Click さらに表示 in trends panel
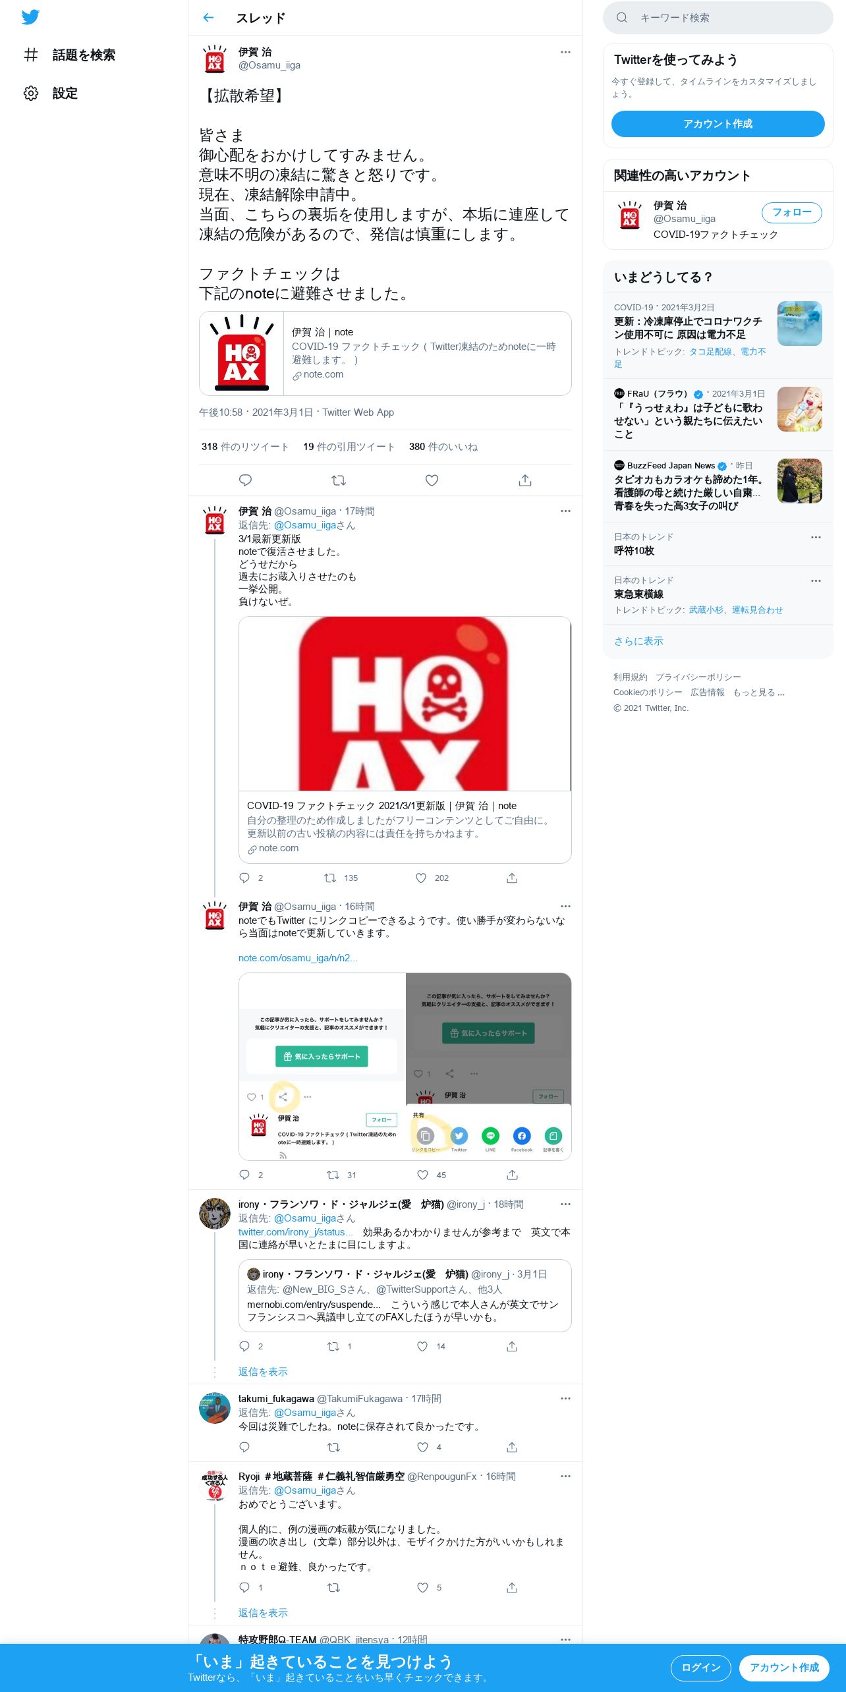Screen dimensions: 846x1692 pos(638,641)
